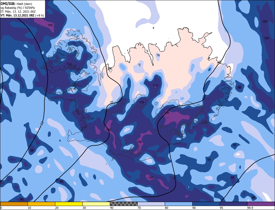Click the '80' legend tick label
275x210 pixels.
point(166,208)
